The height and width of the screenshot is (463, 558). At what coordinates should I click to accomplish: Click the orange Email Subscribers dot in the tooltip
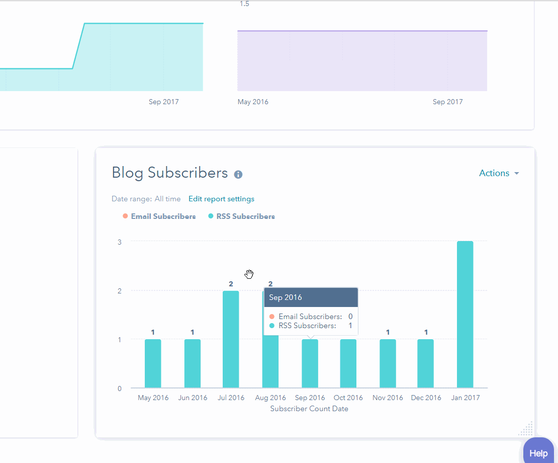[x=272, y=317]
